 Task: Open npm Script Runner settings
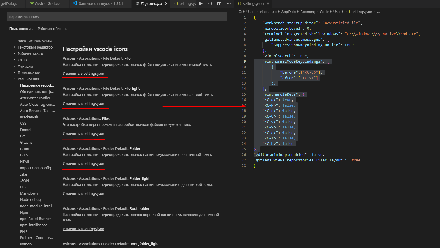click(x=35, y=219)
